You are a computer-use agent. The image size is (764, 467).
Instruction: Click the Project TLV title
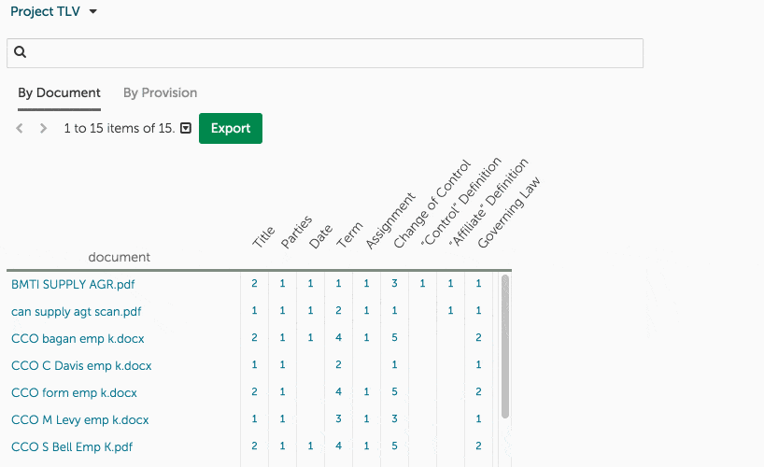point(46,11)
